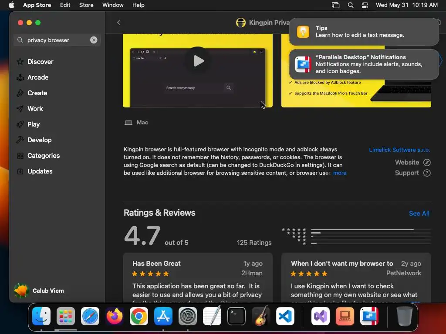Open the Apple menu
This screenshot has width=446, height=334.
11,5
